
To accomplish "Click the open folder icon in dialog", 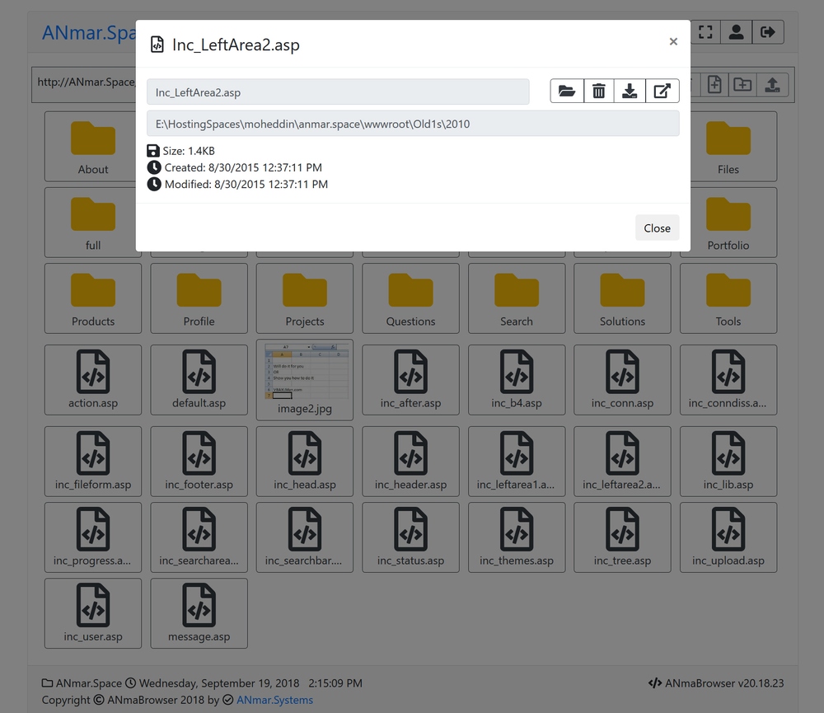I will tap(567, 91).
